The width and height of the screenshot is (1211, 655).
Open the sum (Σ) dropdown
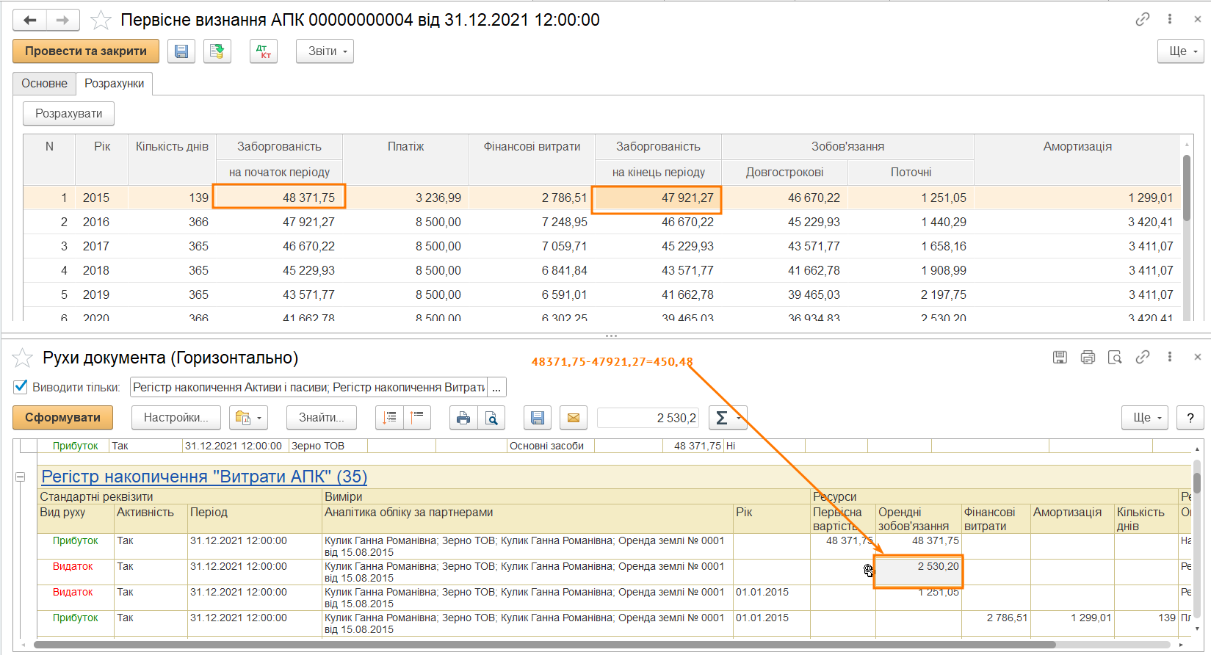(727, 418)
